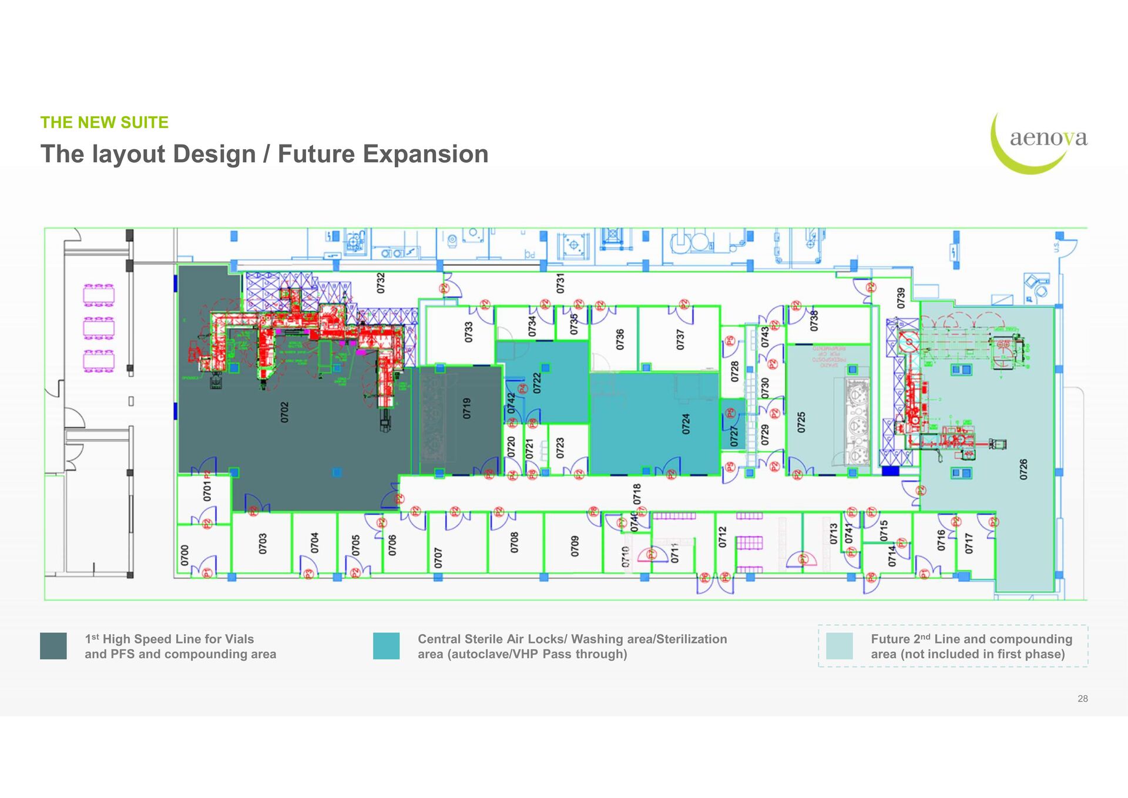Click room label 0723
Image resolution: width=1128 pixels, height=798 pixels.
point(560,448)
